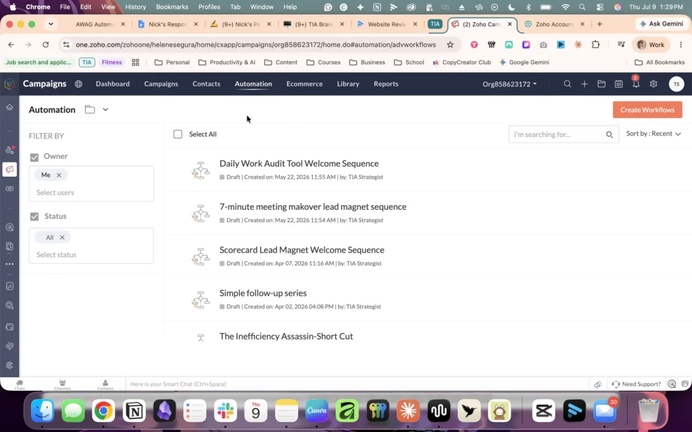Screen dimensions: 692x432
Task: Open the Campaigns nav tab
Action: tap(161, 84)
